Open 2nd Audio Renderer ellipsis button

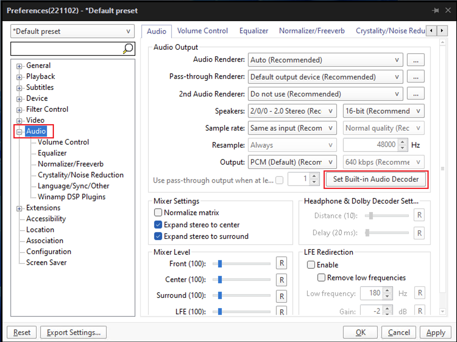click(416, 94)
